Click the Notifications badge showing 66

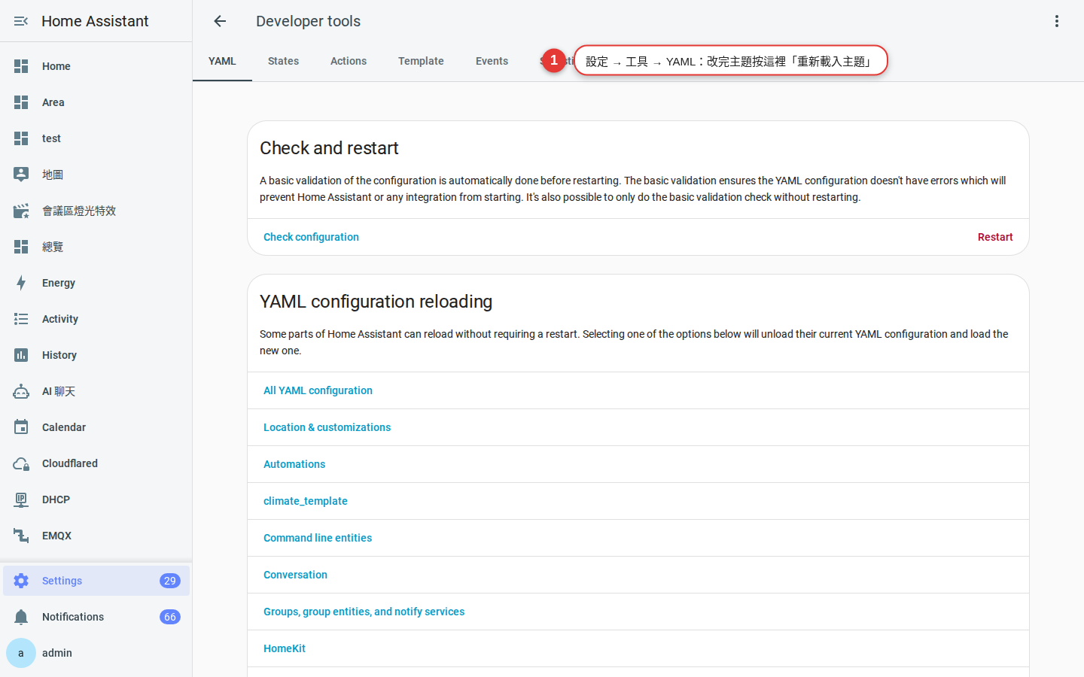click(170, 617)
